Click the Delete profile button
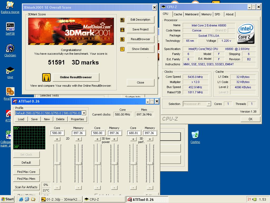The image size is (270, 203). pyautogui.click(x=60, y=119)
